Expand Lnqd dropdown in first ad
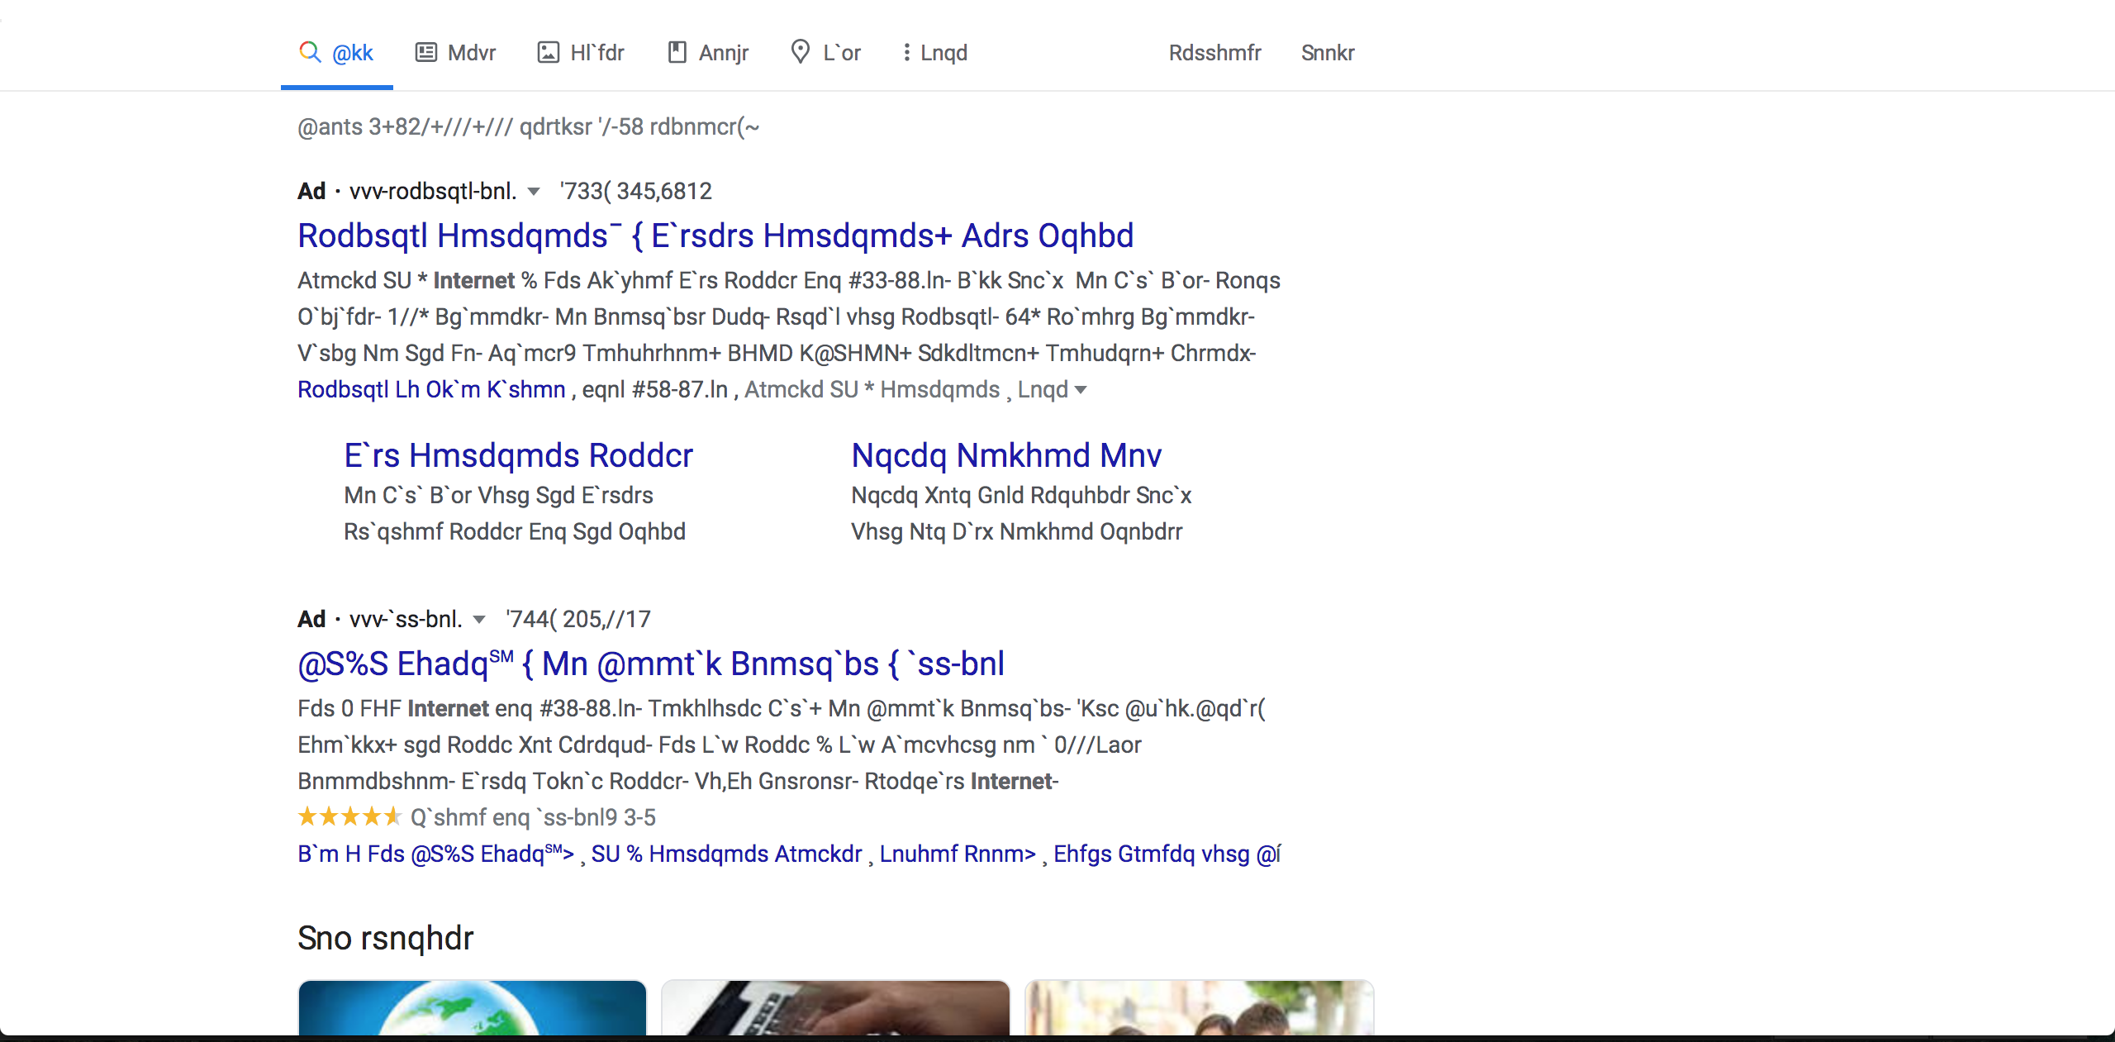Viewport: 2115px width, 1042px height. coord(1052,389)
